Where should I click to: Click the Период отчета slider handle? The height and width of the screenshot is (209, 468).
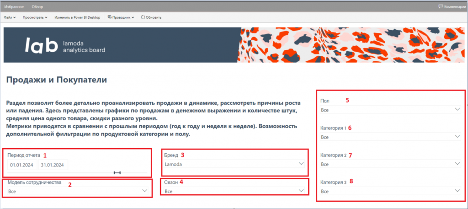pos(117,172)
